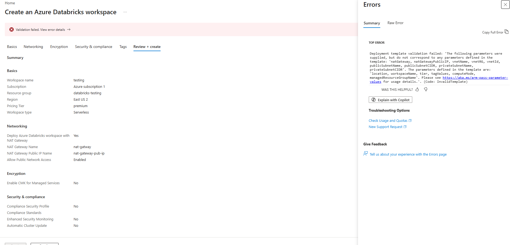Viewport: 510px width, 245px height.
Task: Open the Networking tab
Action: coord(33,47)
